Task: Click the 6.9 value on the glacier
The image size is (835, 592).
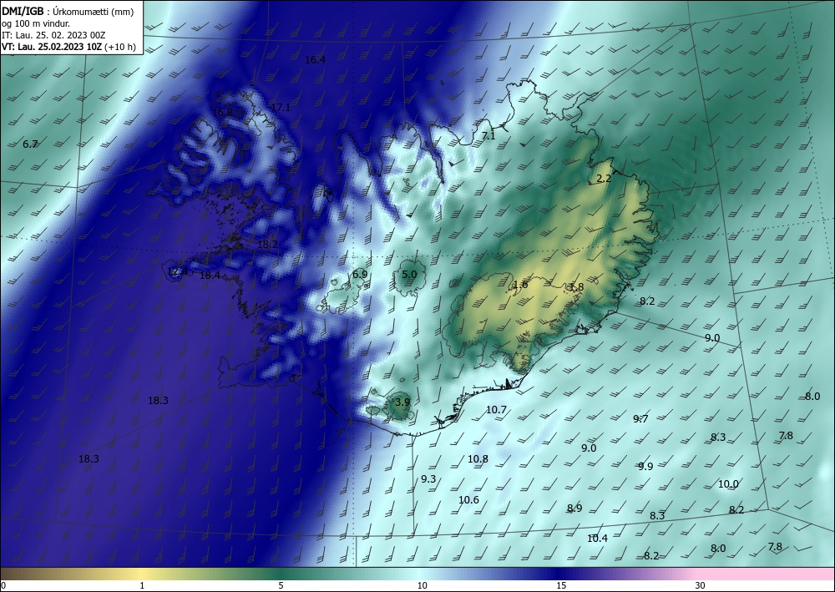Action: (360, 275)
